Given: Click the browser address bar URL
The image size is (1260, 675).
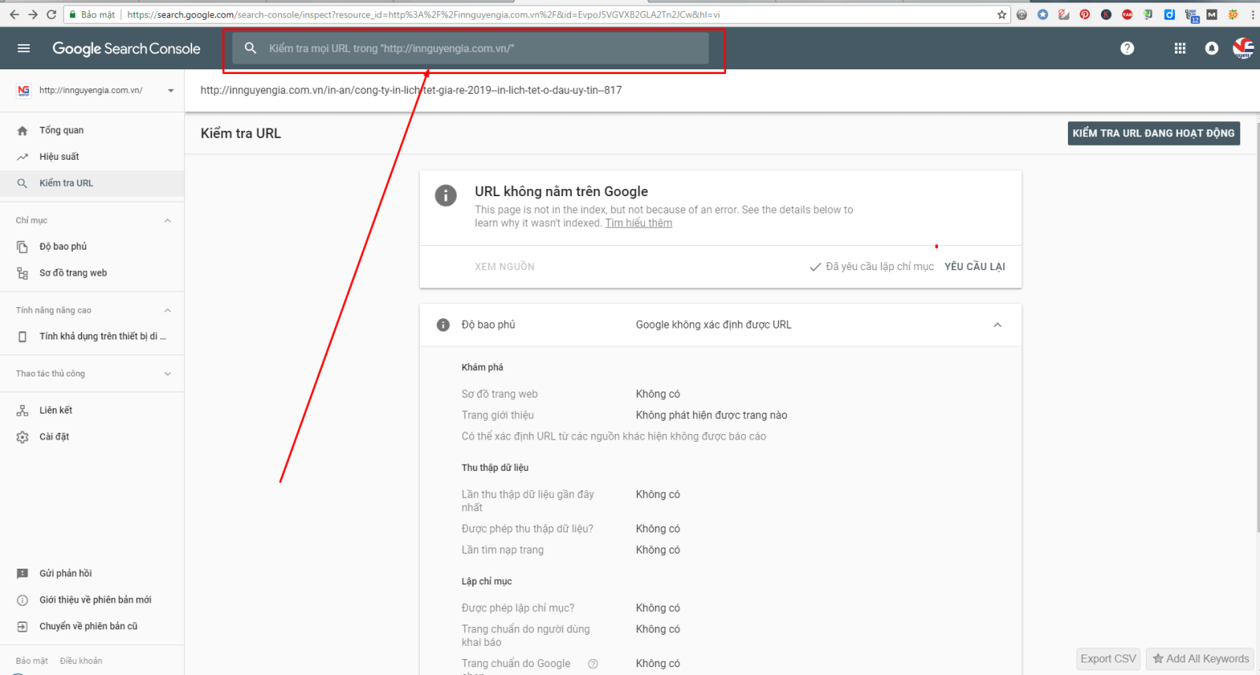Looking at the screenshot, I should (x=423, y=14).
